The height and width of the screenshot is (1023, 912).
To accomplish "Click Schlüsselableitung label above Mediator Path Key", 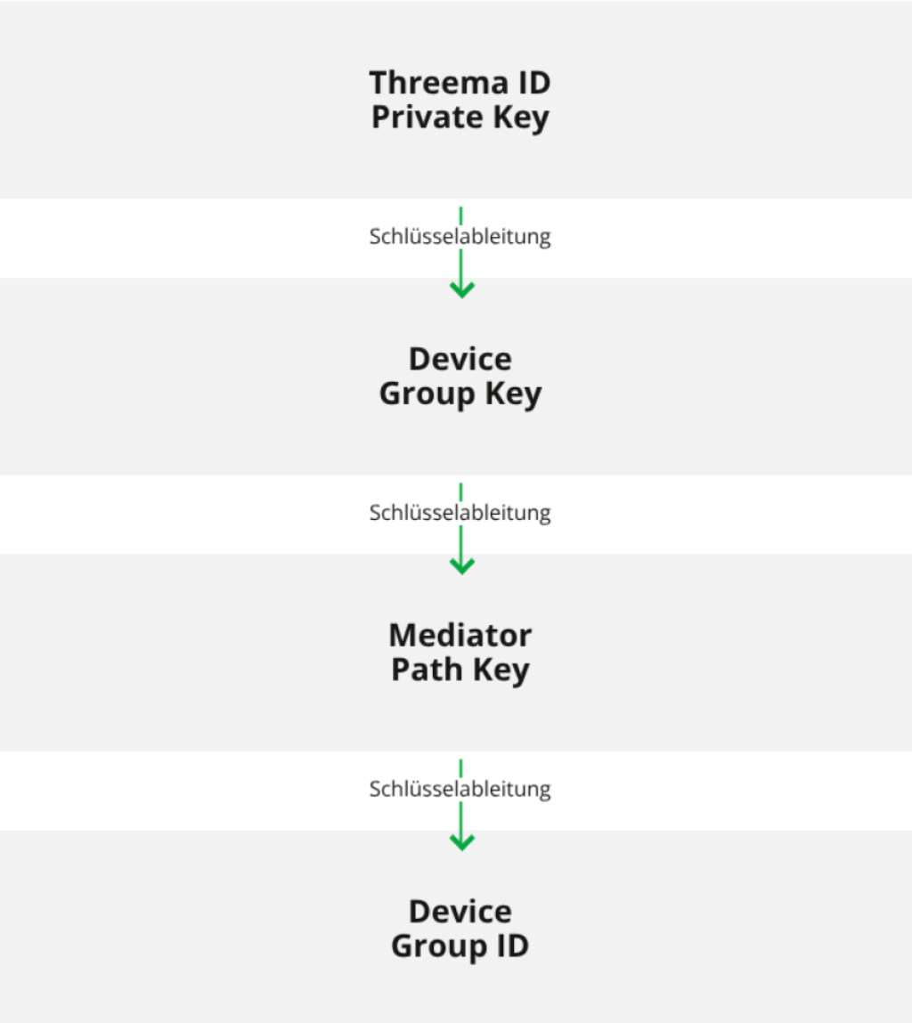I will coord(460,513).
